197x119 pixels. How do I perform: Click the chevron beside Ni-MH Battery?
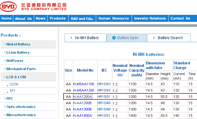71,38
